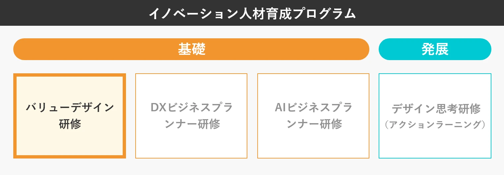The image size is (504, 175).
Task: Click the DX text in the second card
Action: pos(158,107)
